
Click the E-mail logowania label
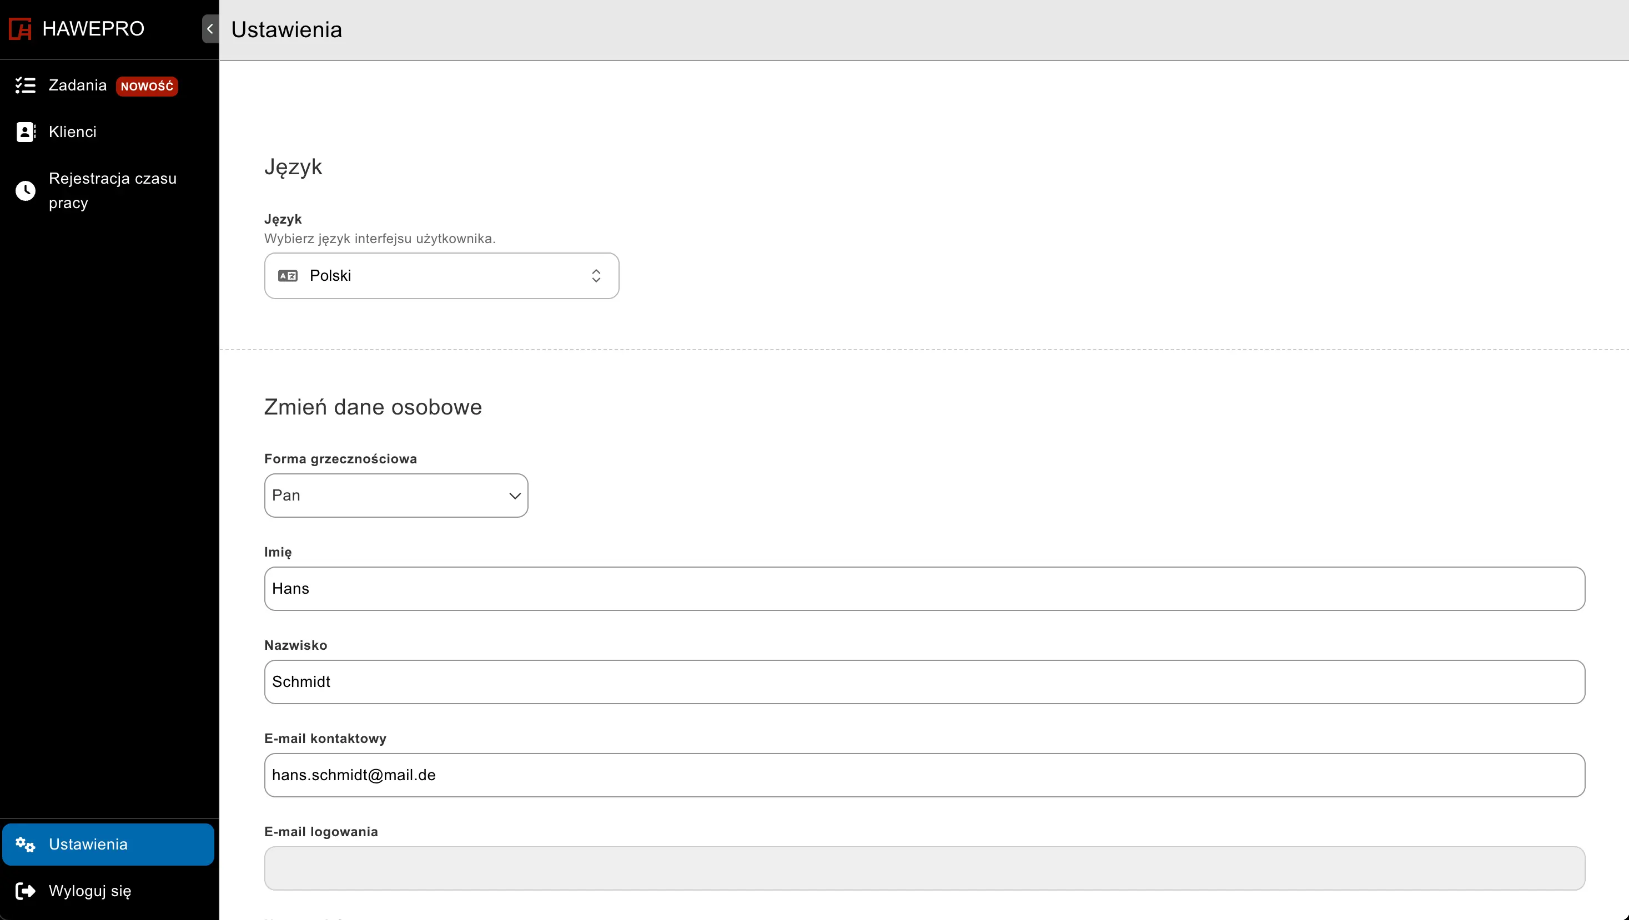pyautogui.click(x=320, y=832)
